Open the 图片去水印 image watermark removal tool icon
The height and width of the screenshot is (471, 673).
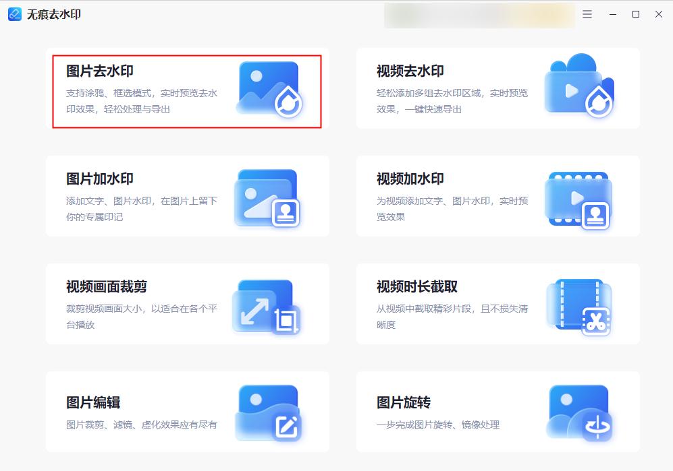[x=269, y=89]
